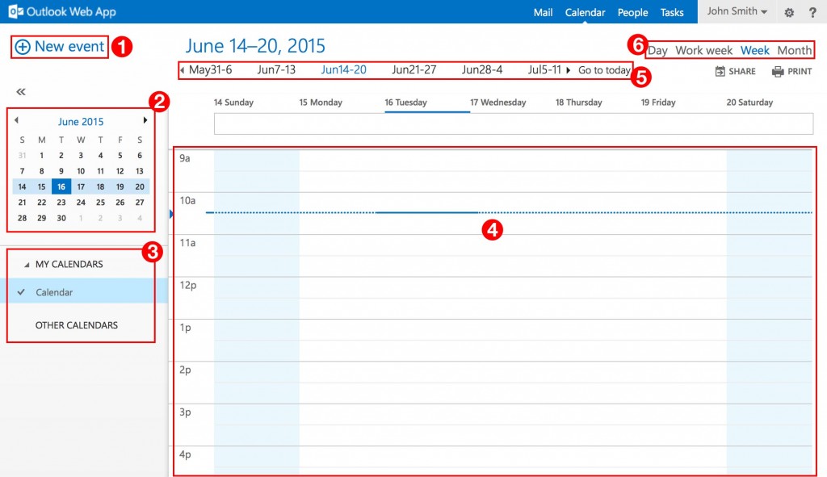Click Go to today link
The height and width of the screenshot is (477, 827).
[603, 70]
